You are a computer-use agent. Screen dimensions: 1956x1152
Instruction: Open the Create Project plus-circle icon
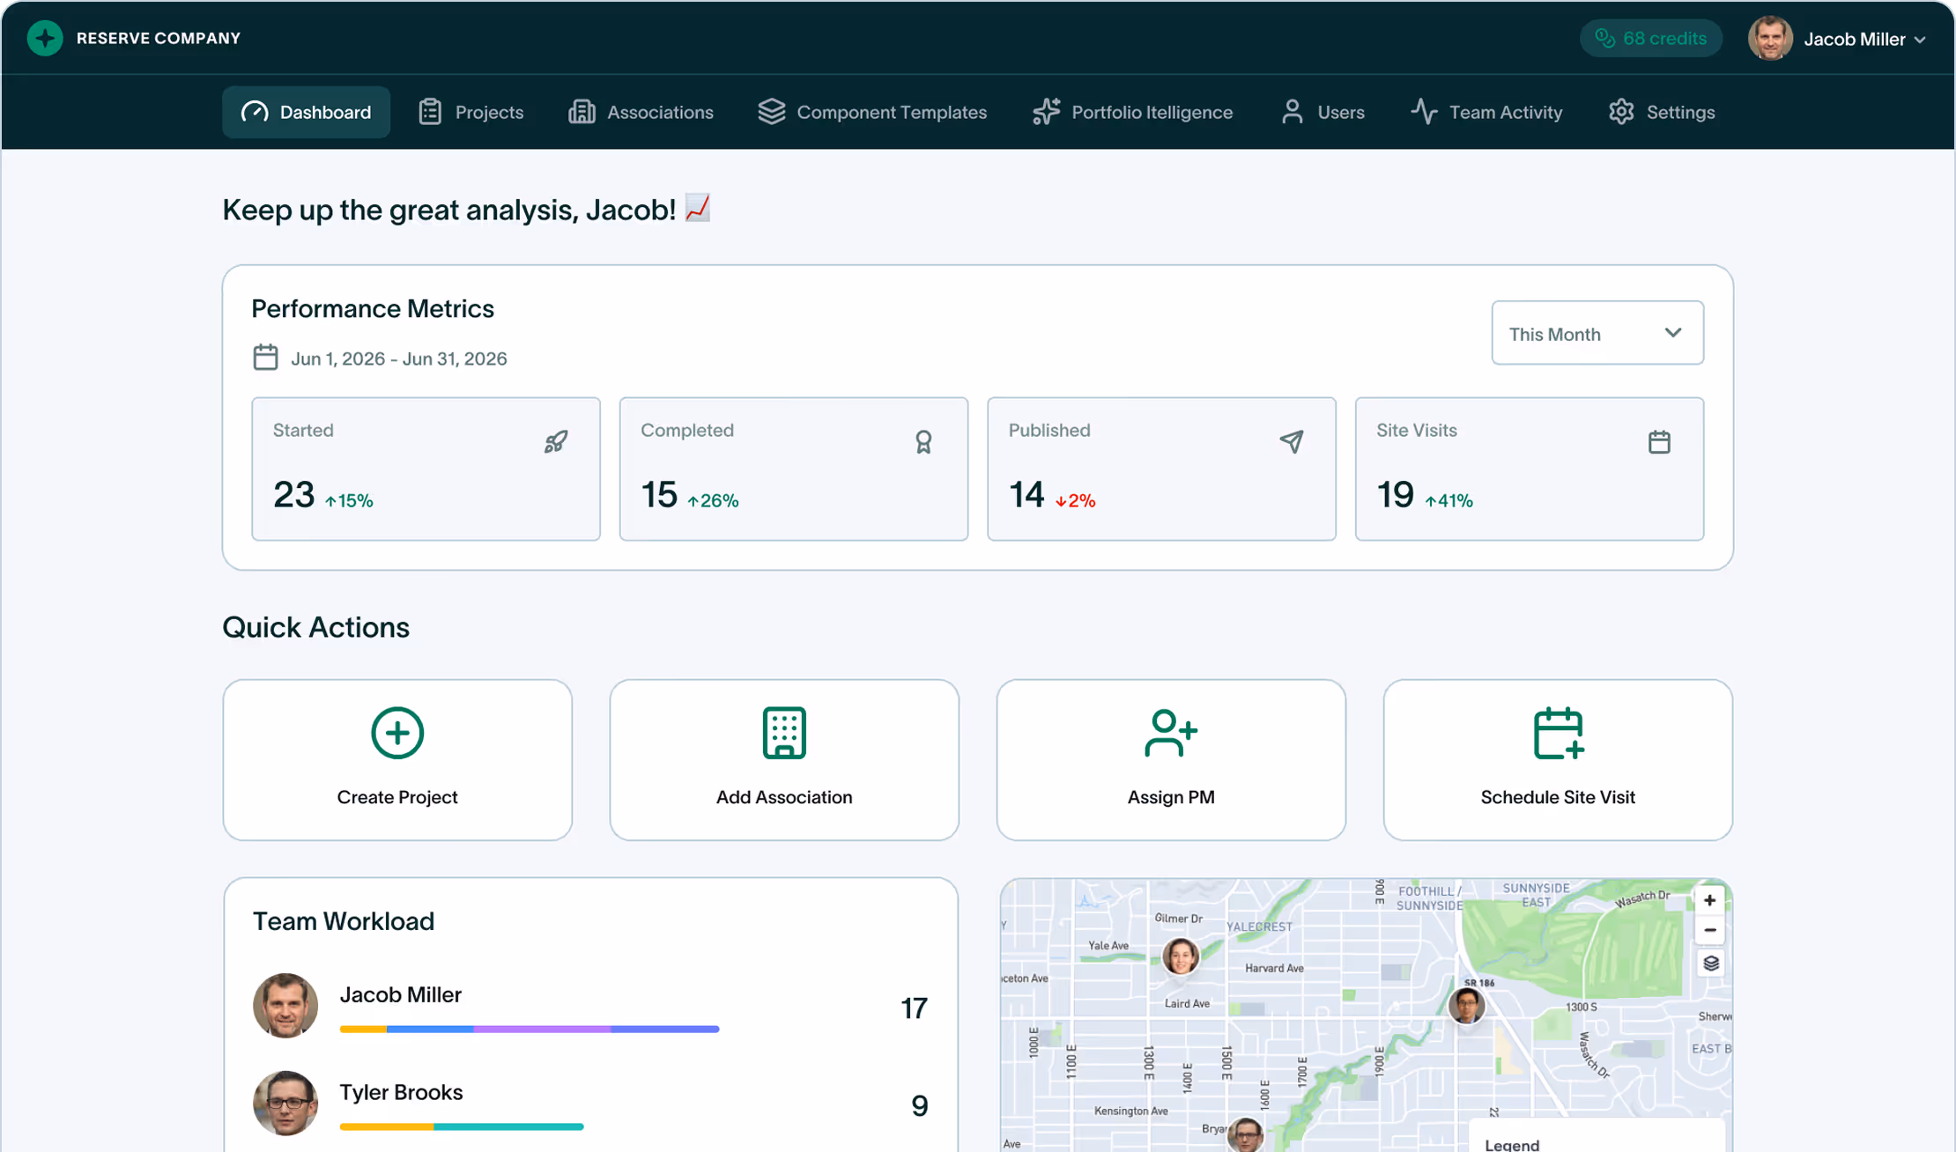pyautogui.click(x=396, y=733)
